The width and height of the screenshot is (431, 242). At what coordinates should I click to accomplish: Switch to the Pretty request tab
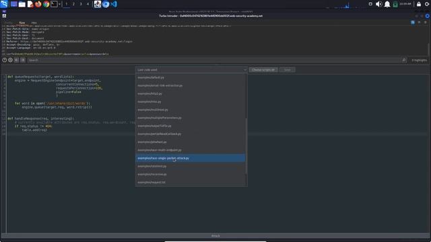pyautogui.click(x=8, y=23)
